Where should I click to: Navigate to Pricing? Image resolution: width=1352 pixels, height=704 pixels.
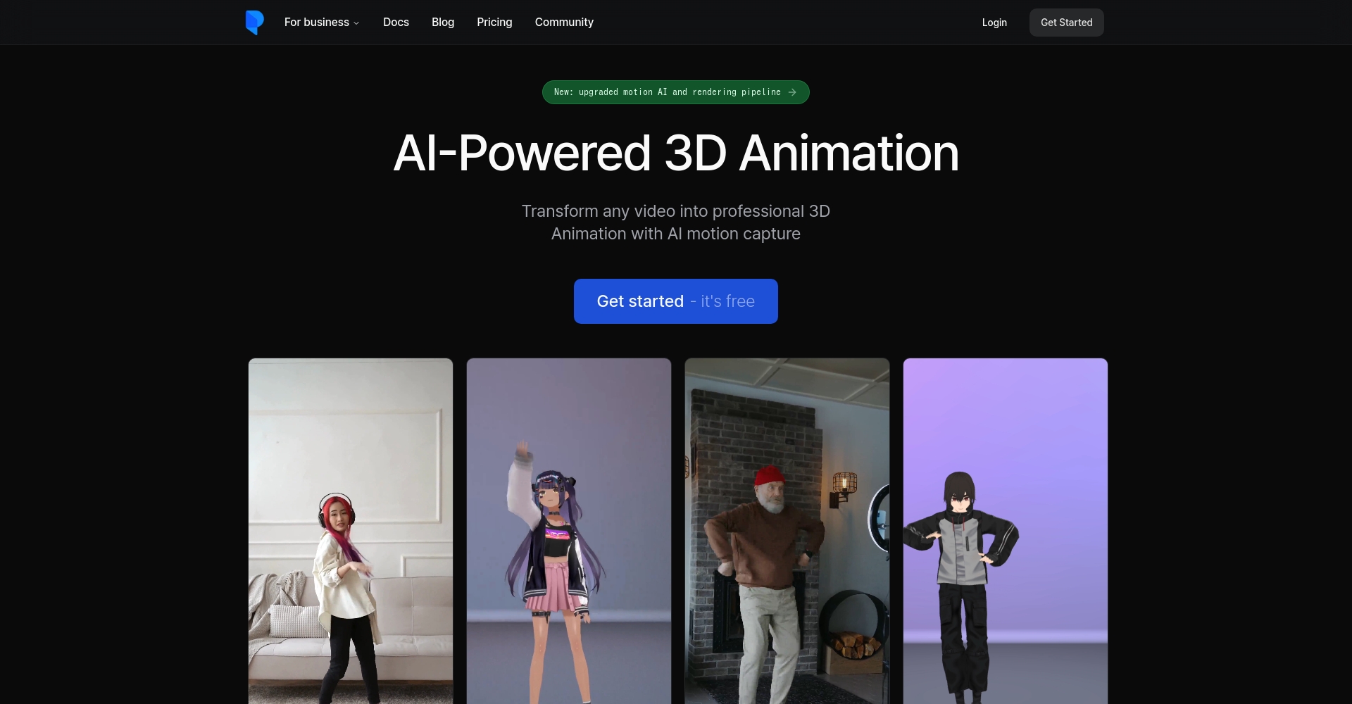[x=494, y=23]
